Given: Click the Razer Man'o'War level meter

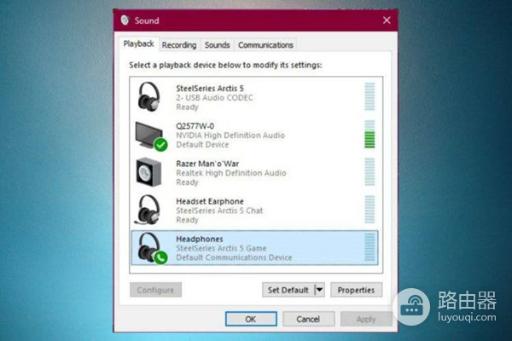Looking at the screenshot, I should (x=369, y=172).
